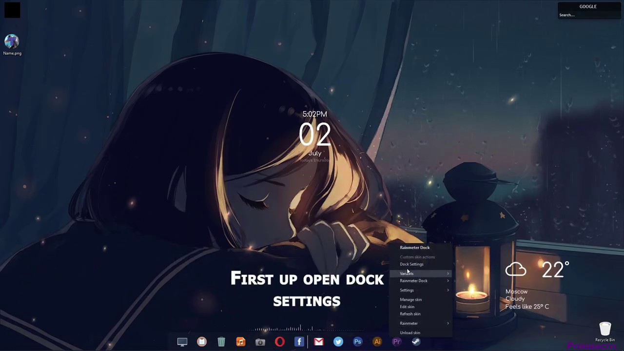Viewport: 624px width, 351px height.
Task: Select the Recycle Bin desktop icon
Action: (x=605, y=332)
